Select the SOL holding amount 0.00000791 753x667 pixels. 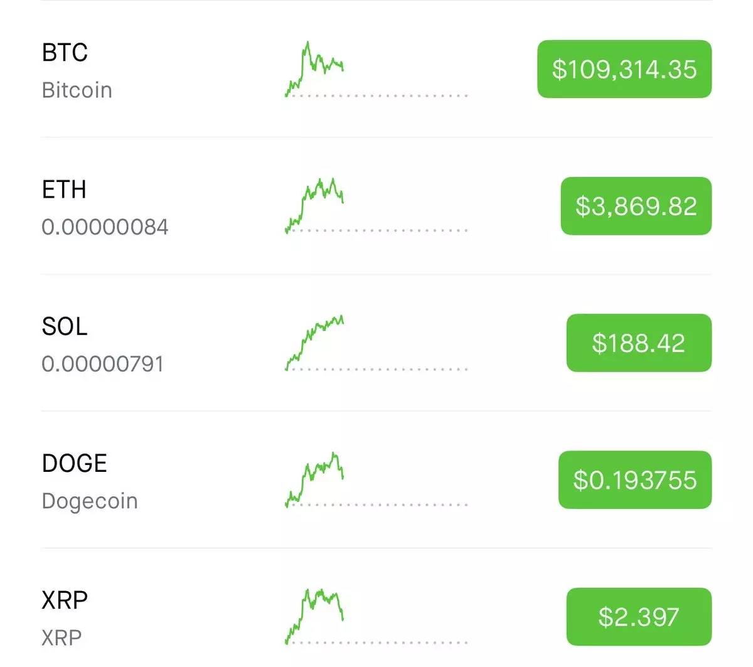coord(102,364)
